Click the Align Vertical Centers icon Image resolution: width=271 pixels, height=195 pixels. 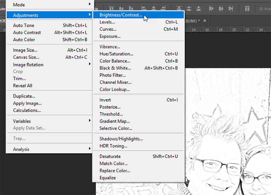coord(121,8)
